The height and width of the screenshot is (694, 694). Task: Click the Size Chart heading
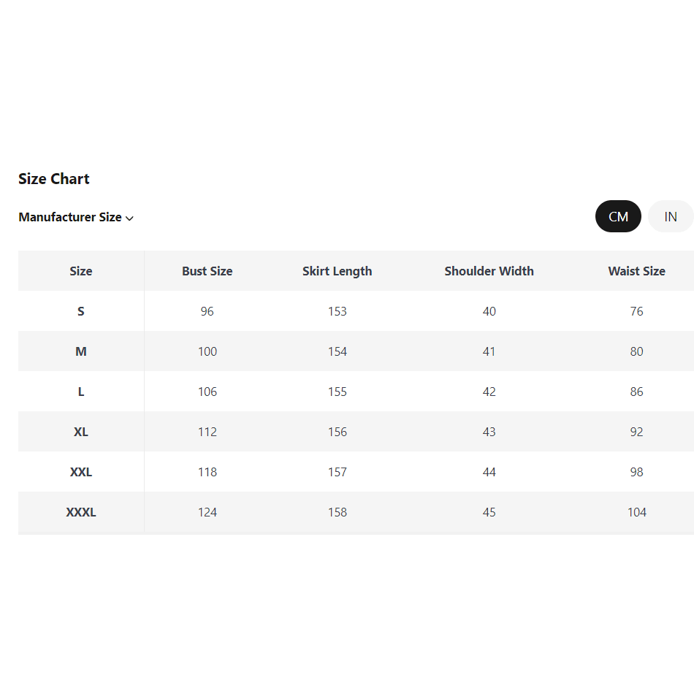point(54,179)
